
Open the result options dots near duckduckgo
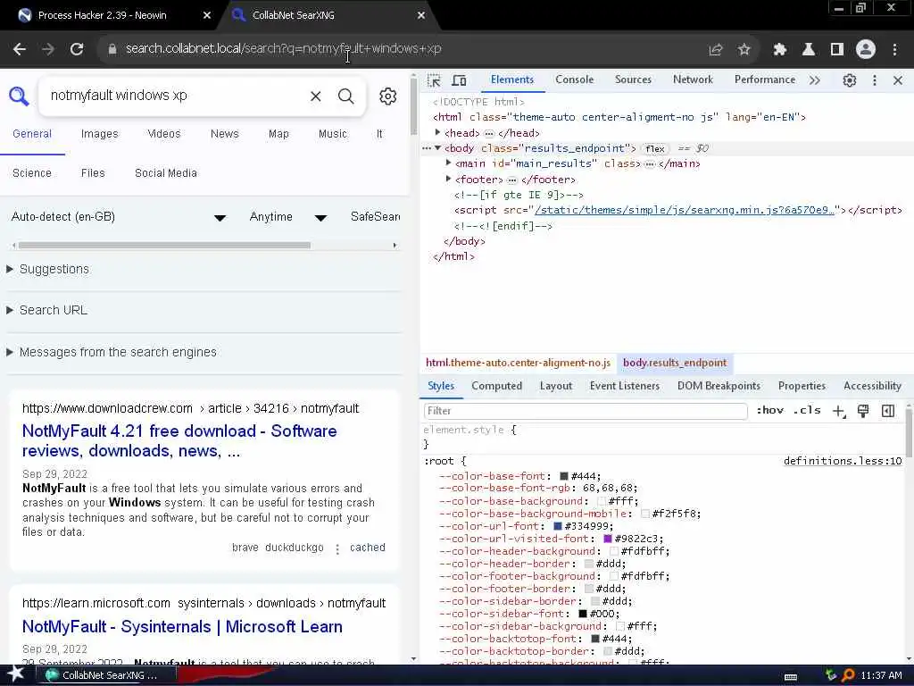[x=337, y=548]
